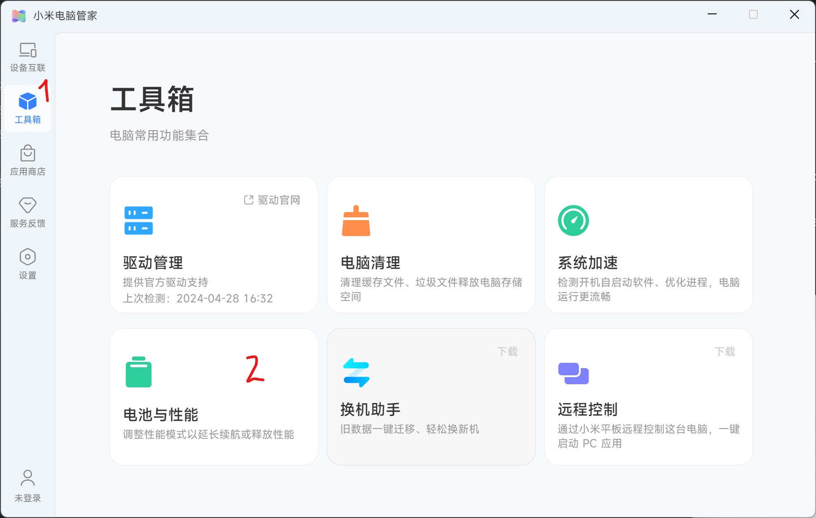Viewport: 816px width, 518px height.
Task: Open the 服务反馈 sidebar label
Action: 28,224
